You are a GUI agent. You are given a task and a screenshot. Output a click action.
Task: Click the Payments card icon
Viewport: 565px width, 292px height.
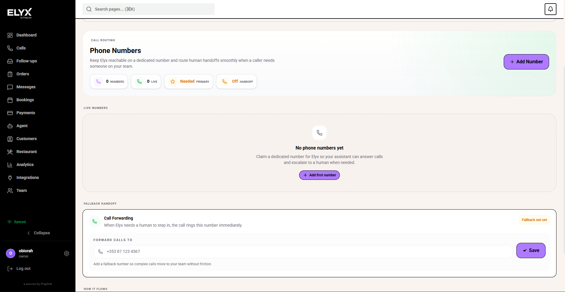point(10,113)
